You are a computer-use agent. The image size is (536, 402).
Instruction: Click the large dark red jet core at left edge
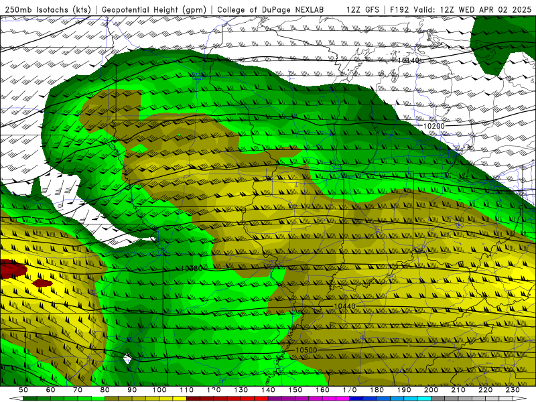point(12,269)
